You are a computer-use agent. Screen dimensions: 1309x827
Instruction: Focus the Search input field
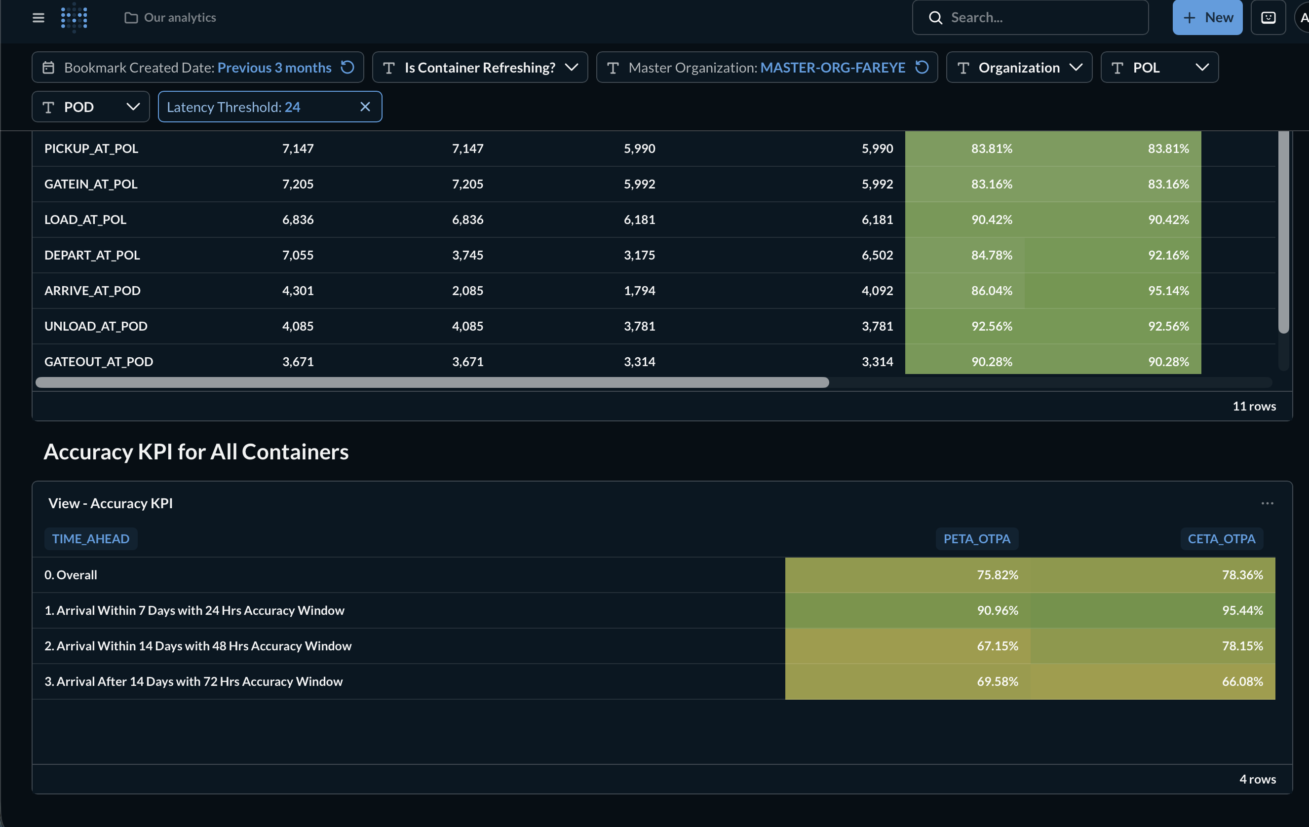click(x=1030, y=17)
